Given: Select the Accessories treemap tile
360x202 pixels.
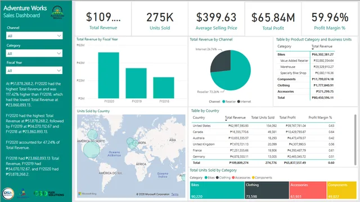Looking at the screenshot, I should click(308, 190).
